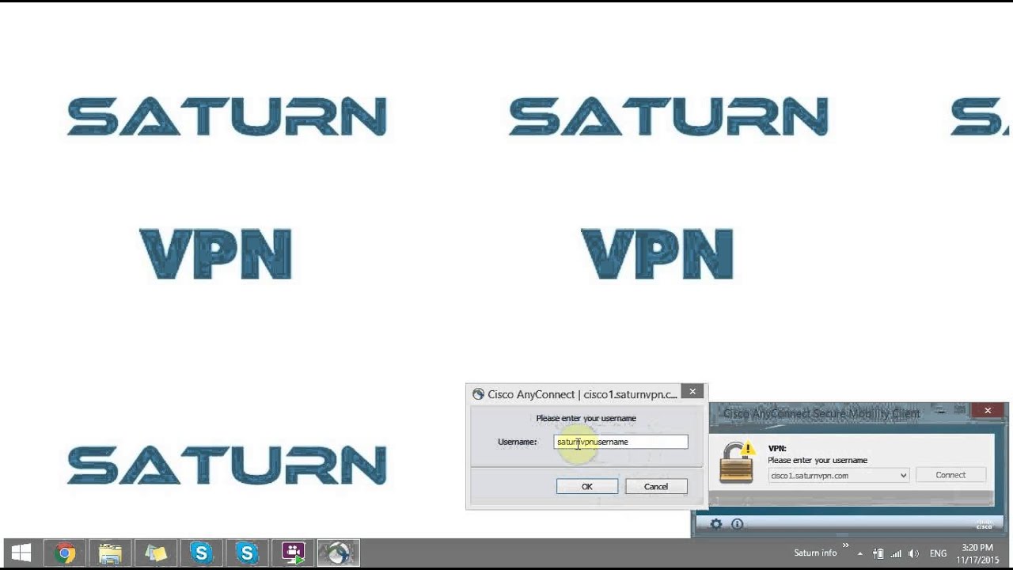Viewport: 1013px width, 570px height.
Task: Open the first Skype taskbar icon
Action: (x=201, y=553)
